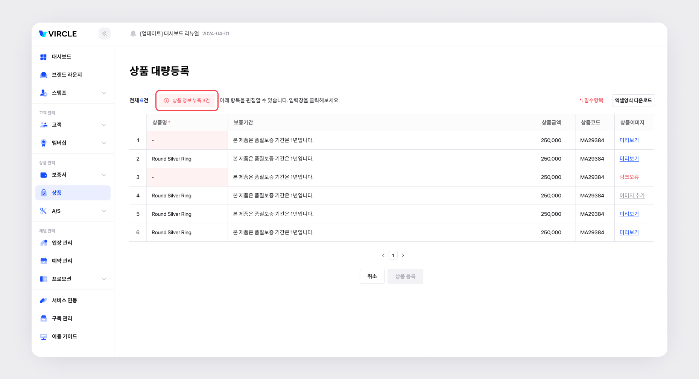This screenshot has width=699, height=379.
Task: Go to 입장 관리 menu
Action: click(x=73, y=243)
